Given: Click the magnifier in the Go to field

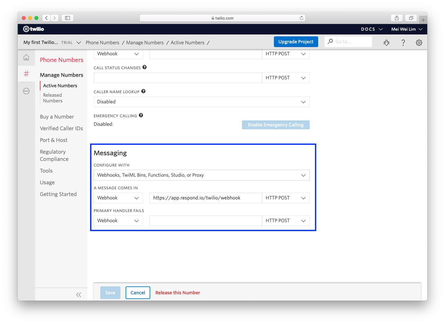Looking at the screenshot, I should click(x=330, y=41).
